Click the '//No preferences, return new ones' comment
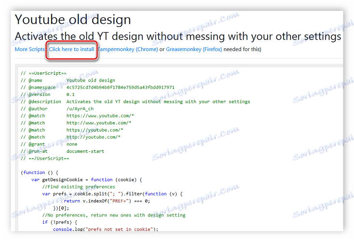Image resolution: width=354 pixels, height=242 pixels. (113, 215)
